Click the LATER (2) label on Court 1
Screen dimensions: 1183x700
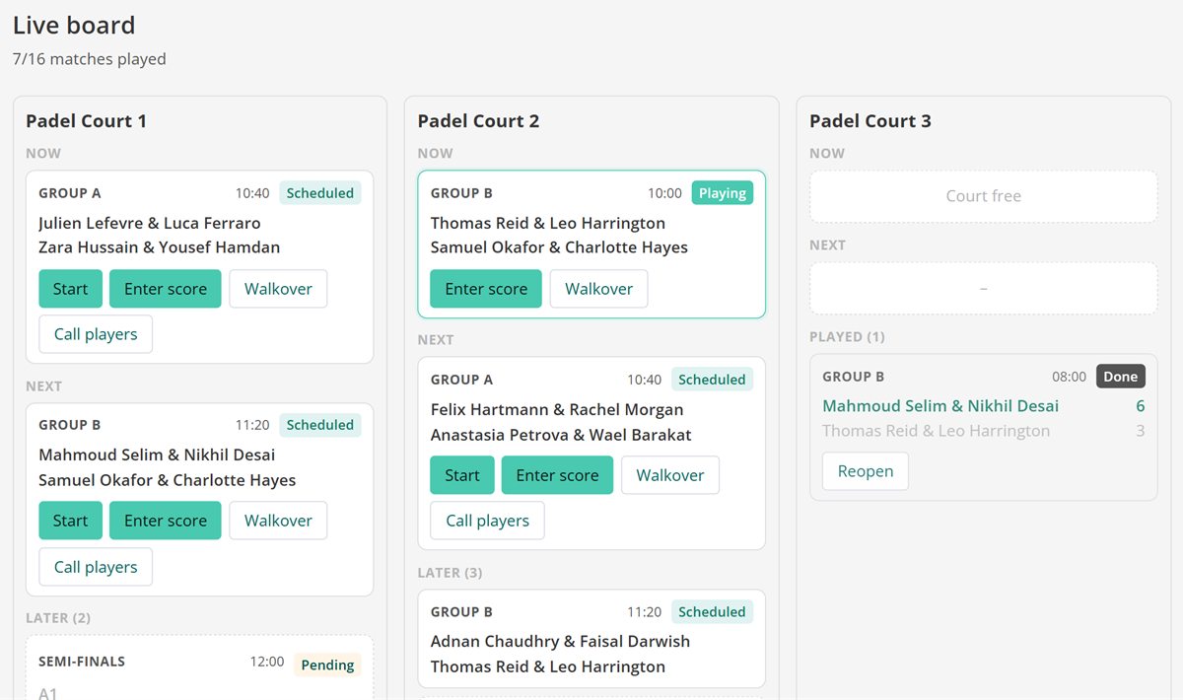click(x=58, y=618)
